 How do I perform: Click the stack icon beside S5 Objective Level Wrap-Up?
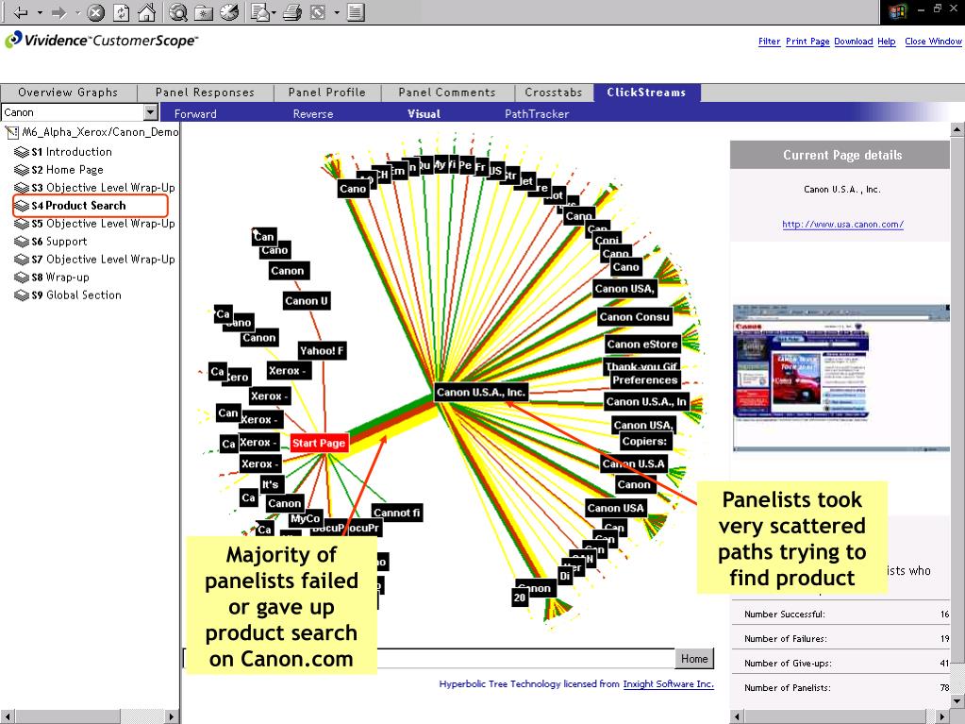22,224
